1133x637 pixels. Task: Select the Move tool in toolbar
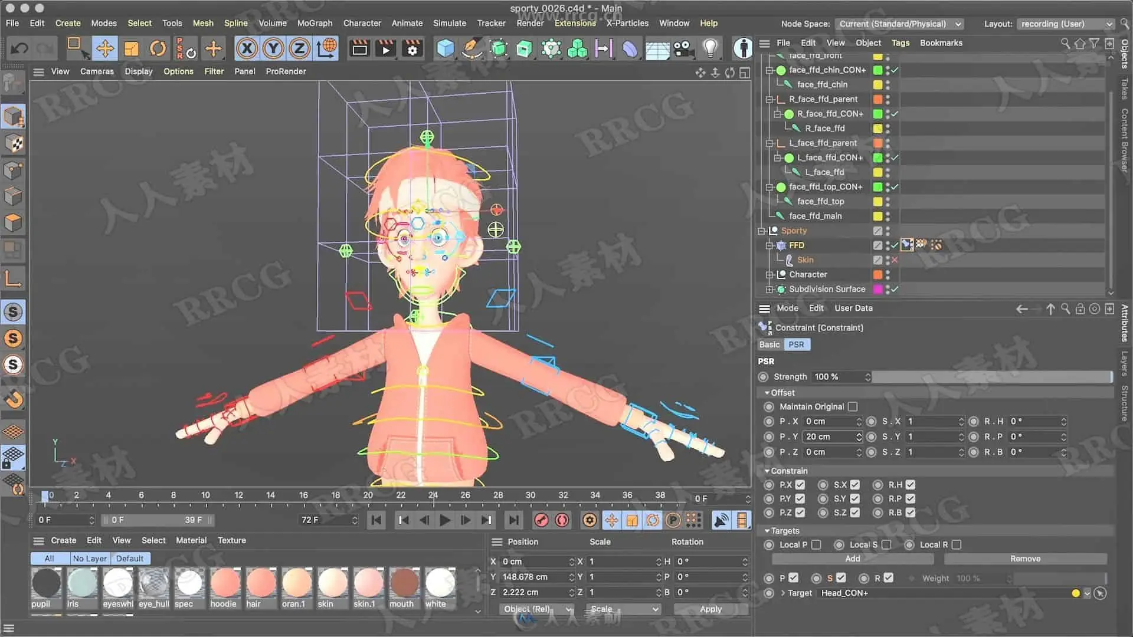(105, 48)
